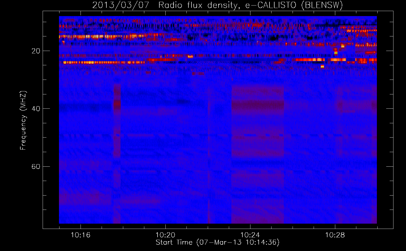Image resolution: width=406 pixels, height=251 pixels.
Task: Click the 20 MHz frequency tick label
Action: (x=36, y=51)
